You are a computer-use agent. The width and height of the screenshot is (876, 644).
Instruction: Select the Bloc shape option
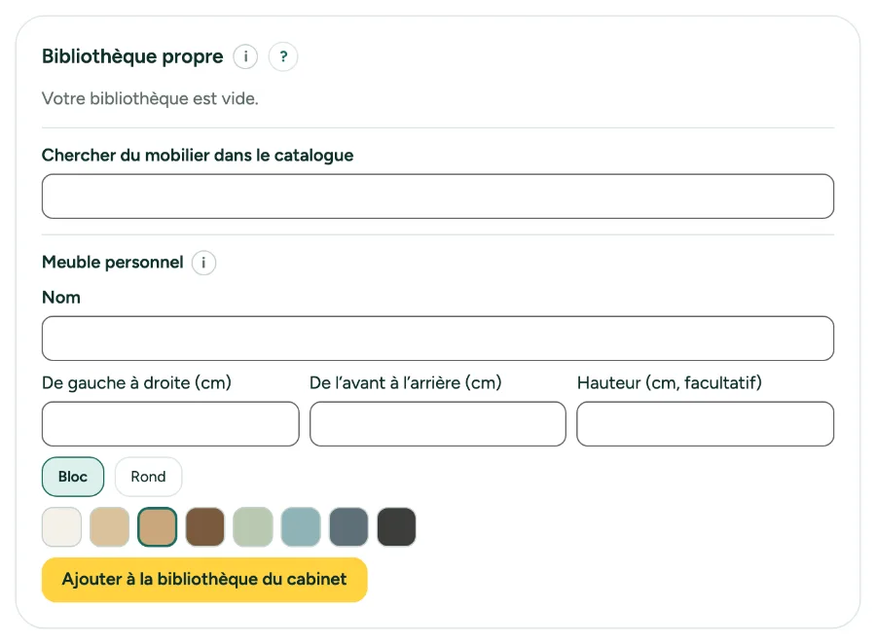coord(73,477)
